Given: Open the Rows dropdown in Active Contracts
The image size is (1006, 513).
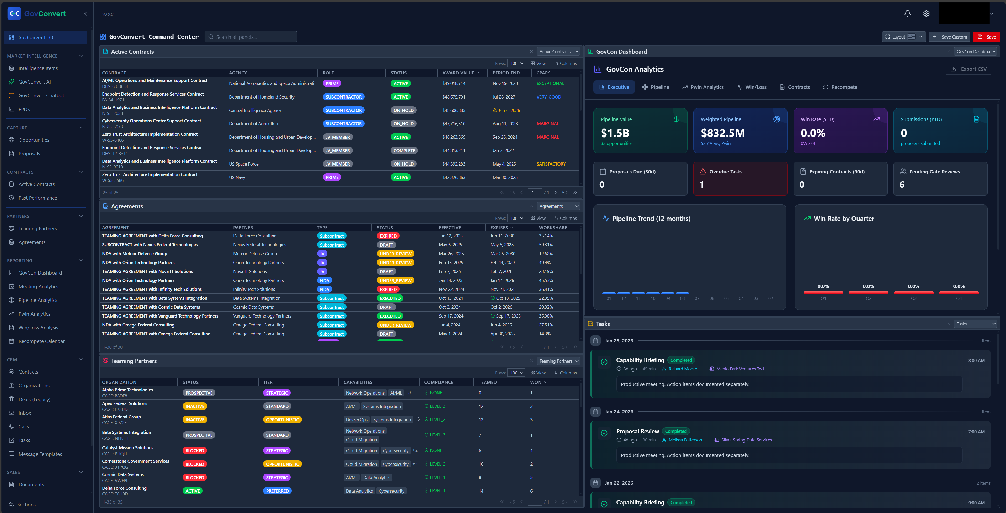Looking at the screenshot, I should [x=516, y=63].
